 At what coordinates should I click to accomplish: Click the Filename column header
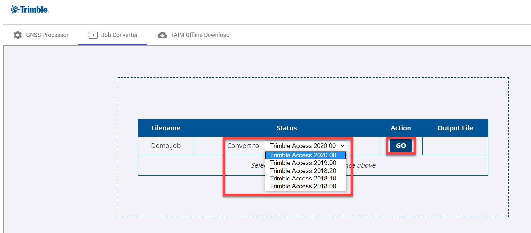click(x=166, y=128)
